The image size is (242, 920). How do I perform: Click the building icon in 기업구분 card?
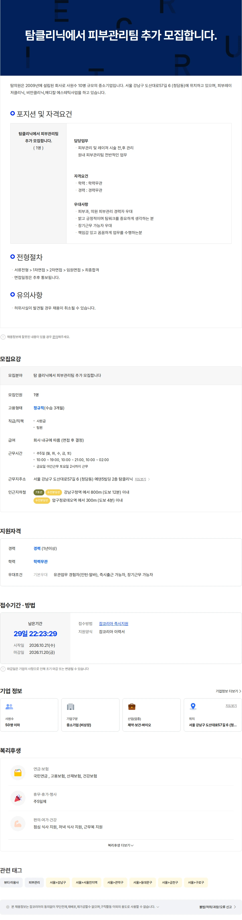71,706
